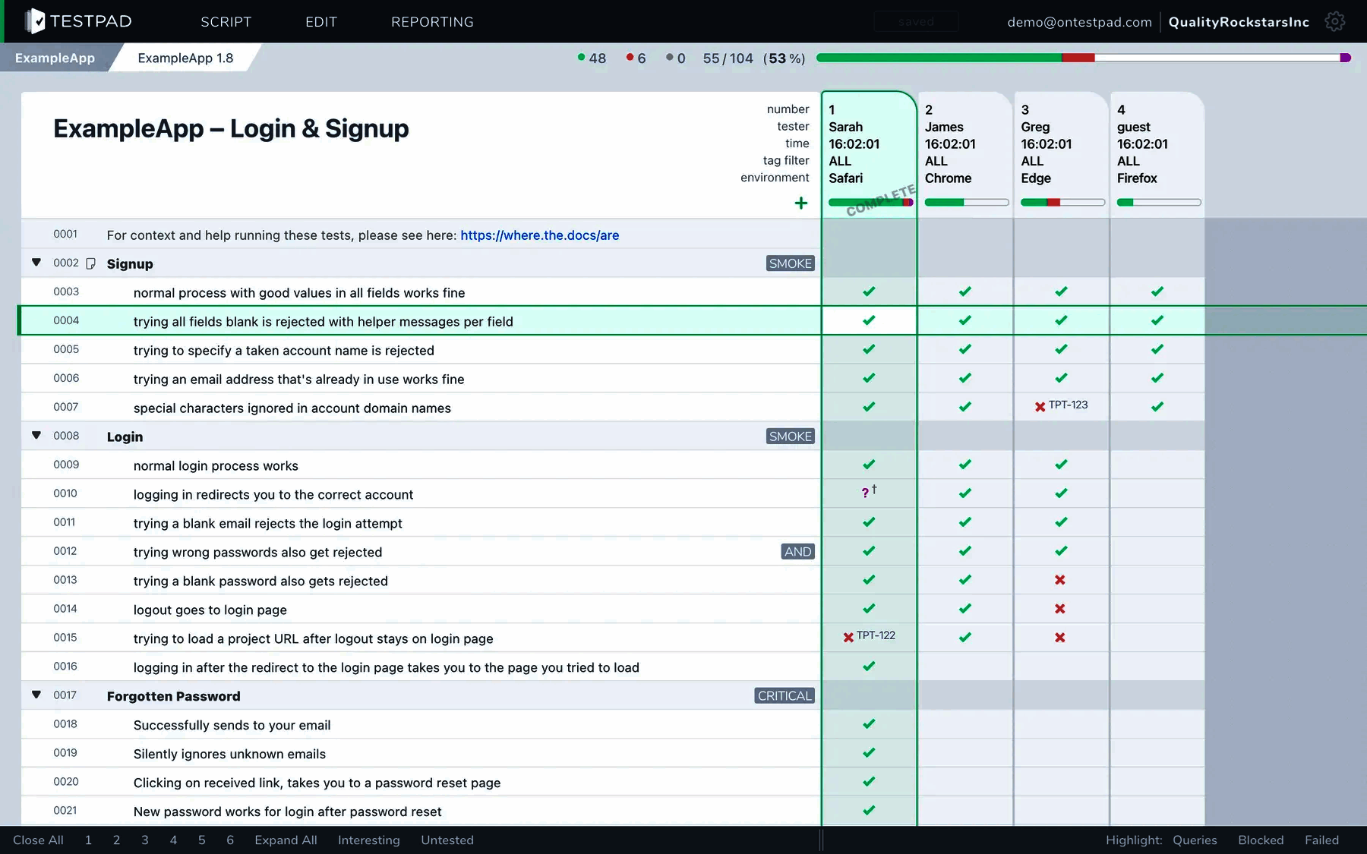Open the SCRIPT menu
Image resolution: width=1367 pixels, height=854 pixels.
(226, 21)
